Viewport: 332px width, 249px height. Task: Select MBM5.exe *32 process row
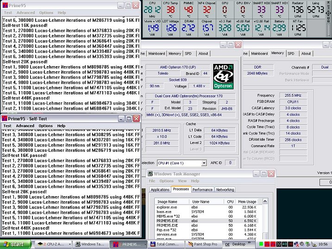click(207, 216)
